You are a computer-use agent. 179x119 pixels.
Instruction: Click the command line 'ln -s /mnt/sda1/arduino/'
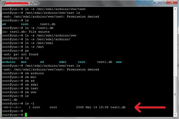pos(48,39)
